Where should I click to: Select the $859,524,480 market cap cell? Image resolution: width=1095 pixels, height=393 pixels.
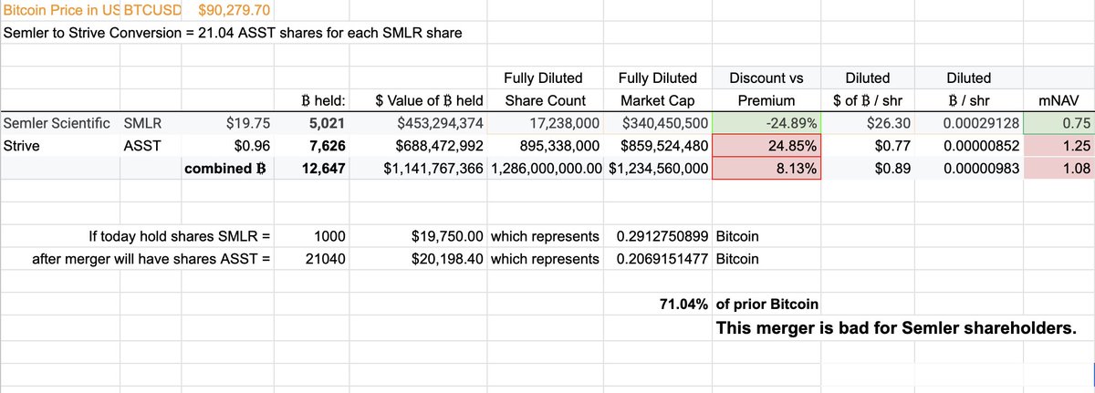point(658,144)
